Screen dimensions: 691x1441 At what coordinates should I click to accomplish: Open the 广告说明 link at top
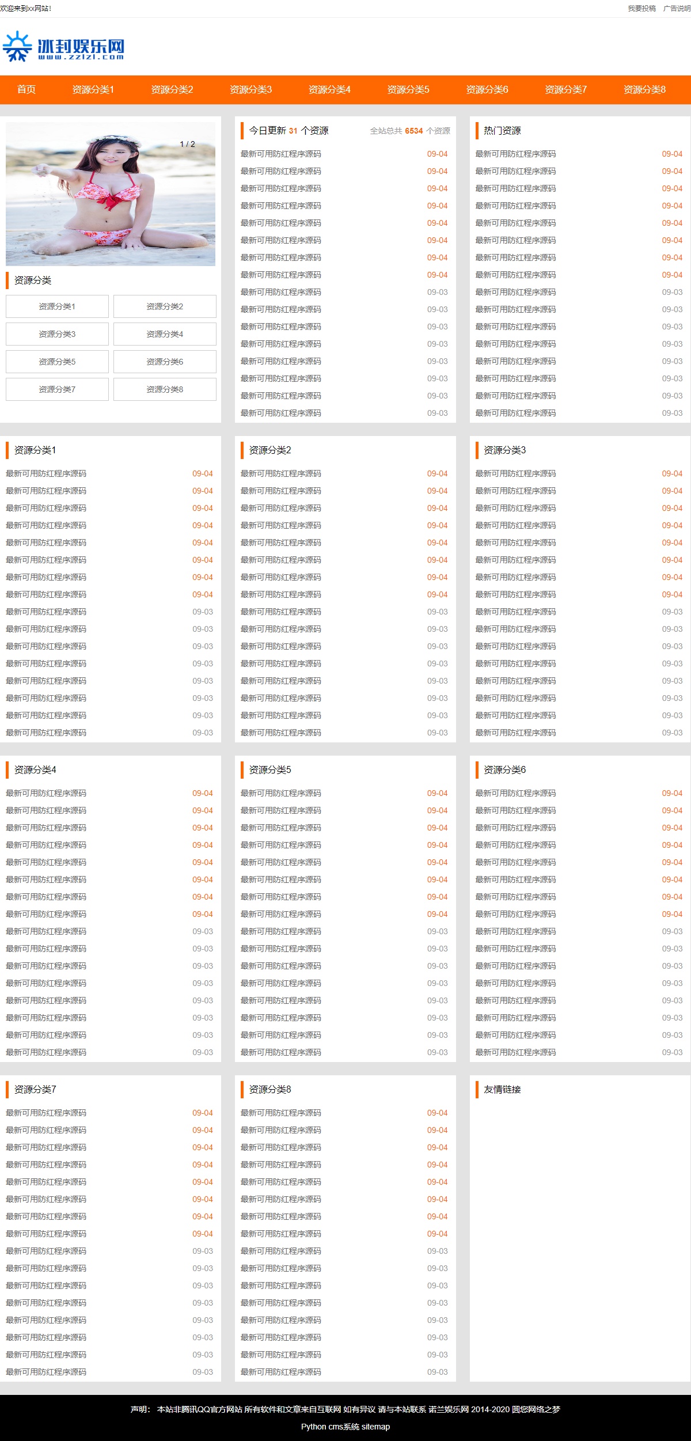tap(676, 9)
